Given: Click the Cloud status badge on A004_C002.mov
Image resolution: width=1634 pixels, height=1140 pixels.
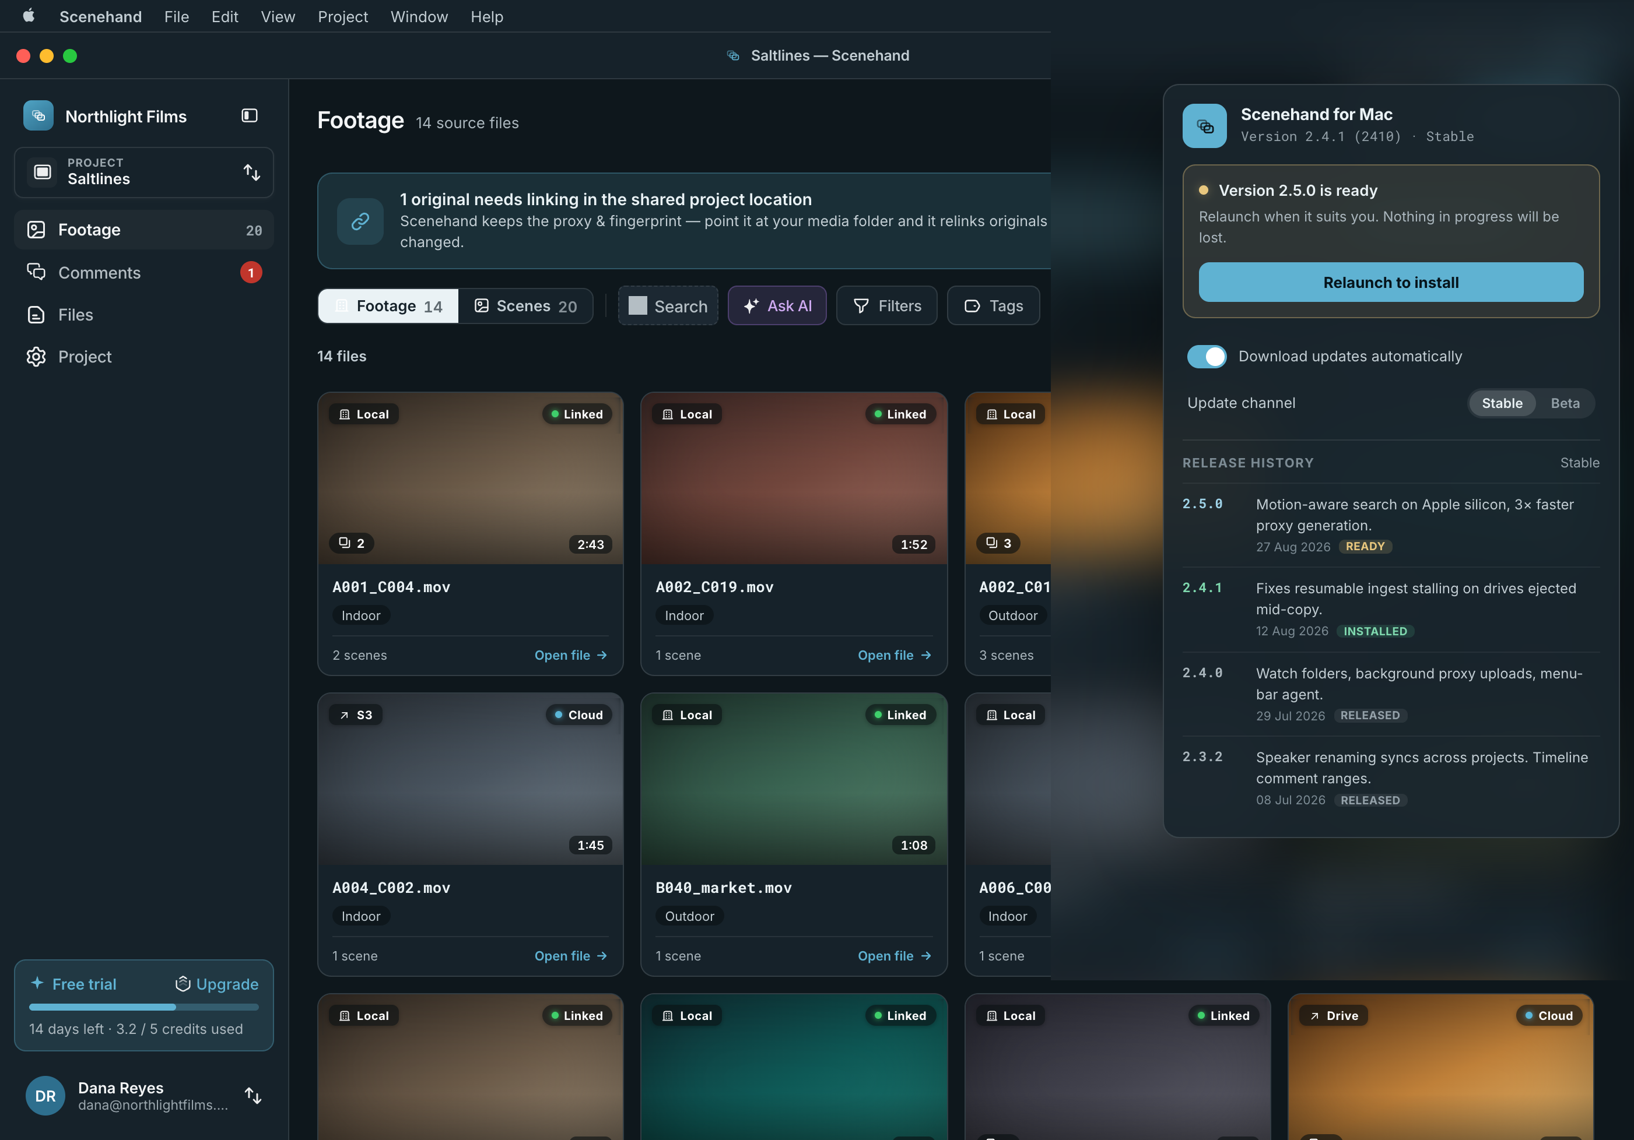Looking at the screenshot, I should pyautogui.click(x=578, y=715).
